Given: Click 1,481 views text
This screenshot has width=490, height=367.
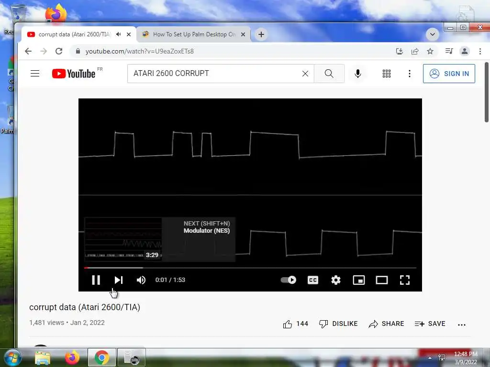Looking at the screenshot, I should pos(46,323).
